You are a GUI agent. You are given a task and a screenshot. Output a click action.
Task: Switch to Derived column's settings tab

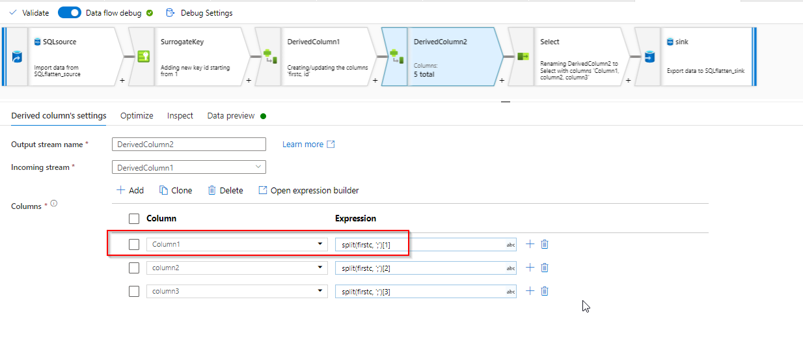click(59, 115)
